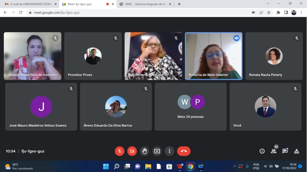Open the Chrome extensions puzzle icon

pos(278,12)
